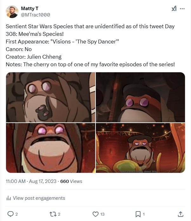Click the reply speech bubble icon
The image size is (191, 221).
point(10,214)
